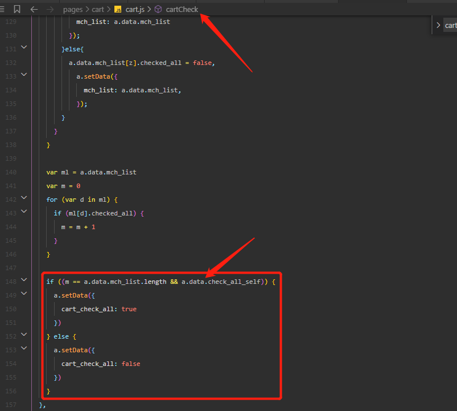
Task: Fold the a.setData call at line 133
Action: pos(24,75)
